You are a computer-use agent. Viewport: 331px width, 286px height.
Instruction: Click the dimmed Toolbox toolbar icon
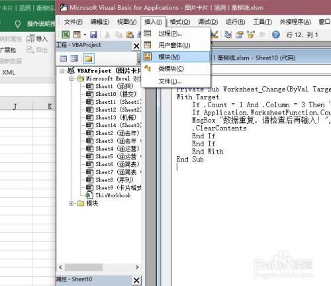(x=262, y=34)
